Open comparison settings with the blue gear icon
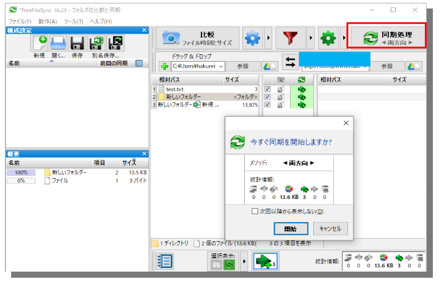The image size is (442, 282). pos(252,40)
